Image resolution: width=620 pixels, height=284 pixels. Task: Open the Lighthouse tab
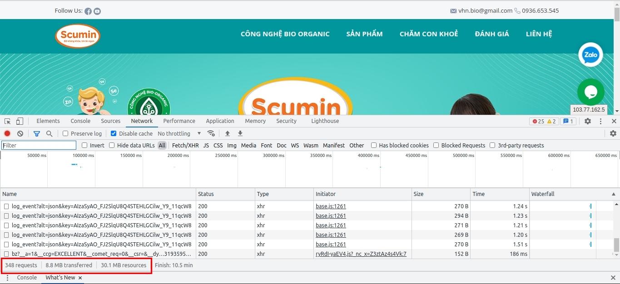tap(325, 121)
